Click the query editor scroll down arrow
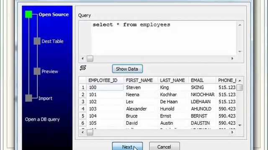Screen dimensions: 268x150 point(240,51)
